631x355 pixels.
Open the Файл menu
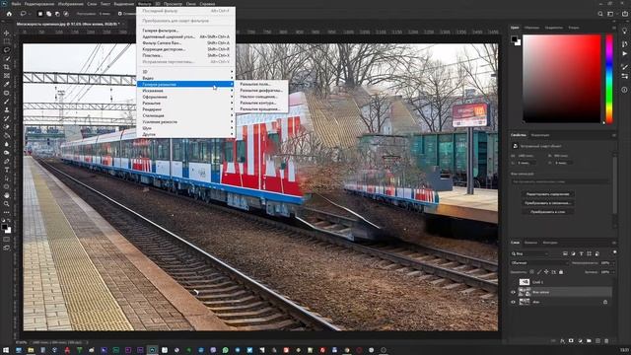(16, 4)
